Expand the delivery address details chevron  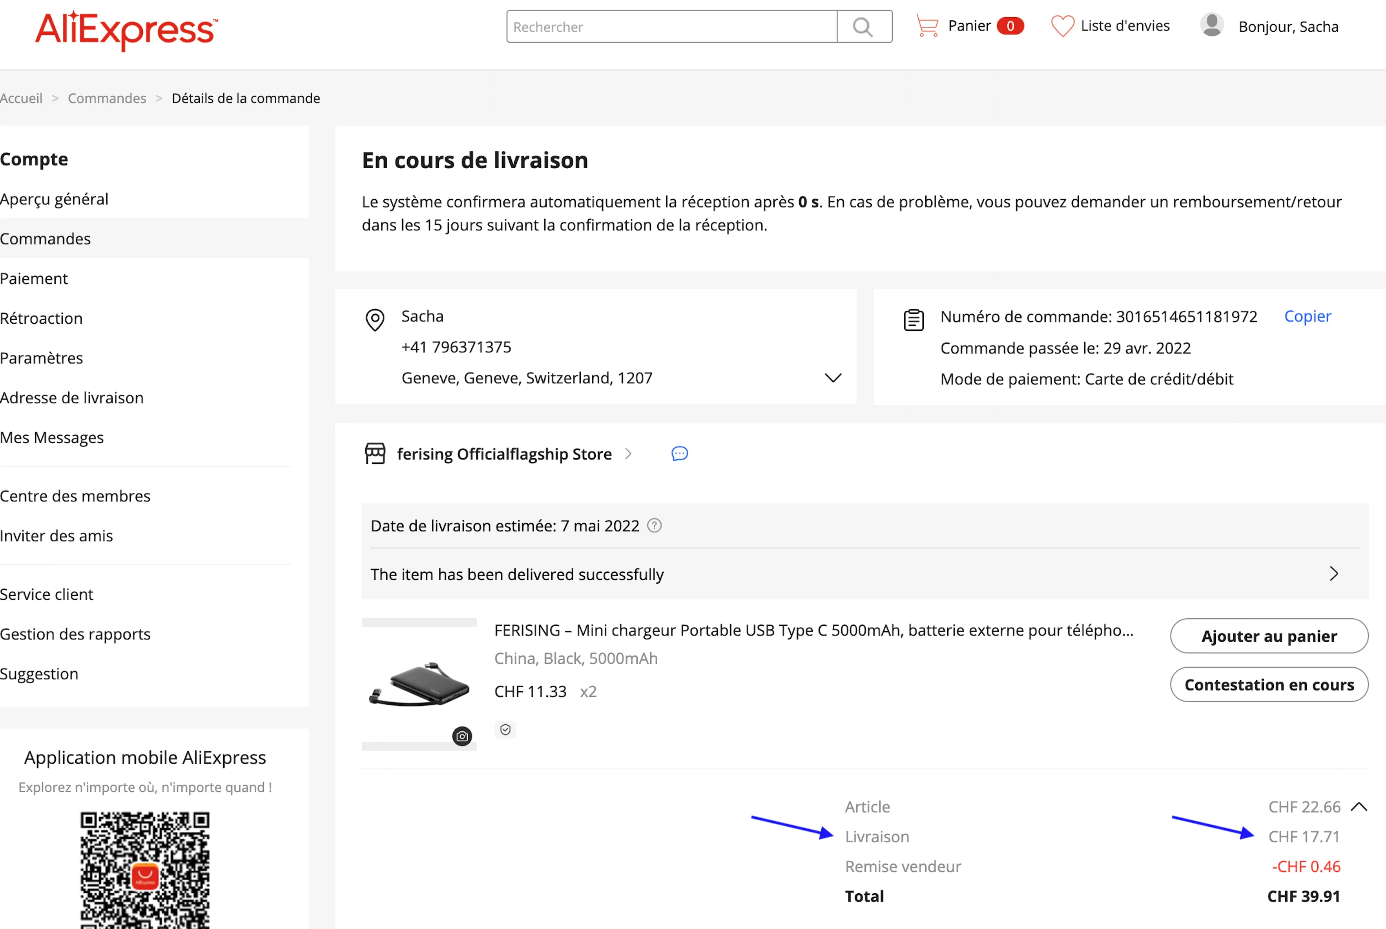833,378
